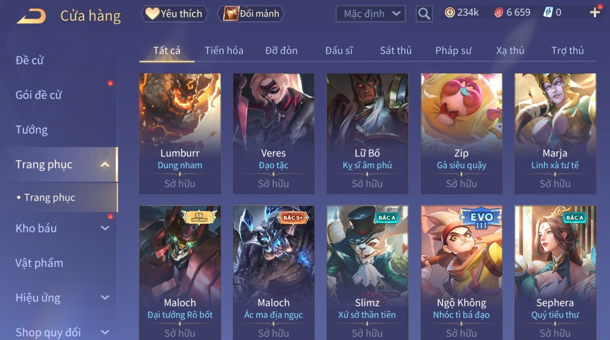Open Gói đề cử in sidebar

click(38, 95)
